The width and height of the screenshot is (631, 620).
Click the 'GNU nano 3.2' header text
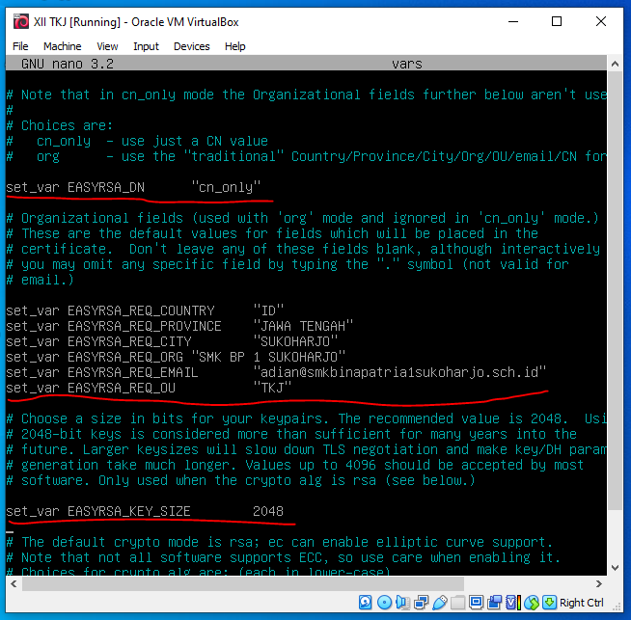click(68, 64)
